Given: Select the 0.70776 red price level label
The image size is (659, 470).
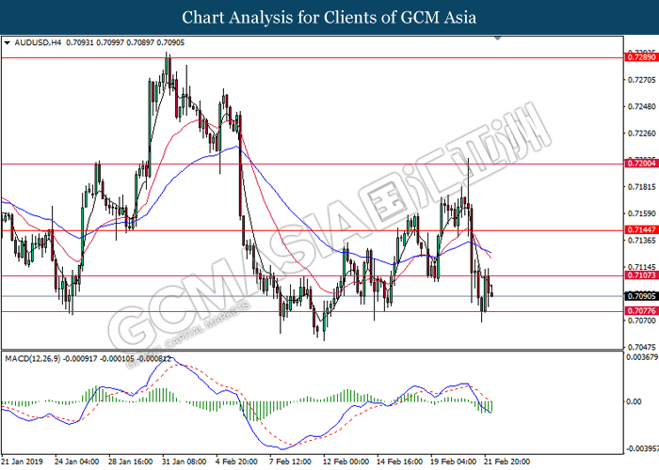Looking at the screenshot, I should (641, 311).
